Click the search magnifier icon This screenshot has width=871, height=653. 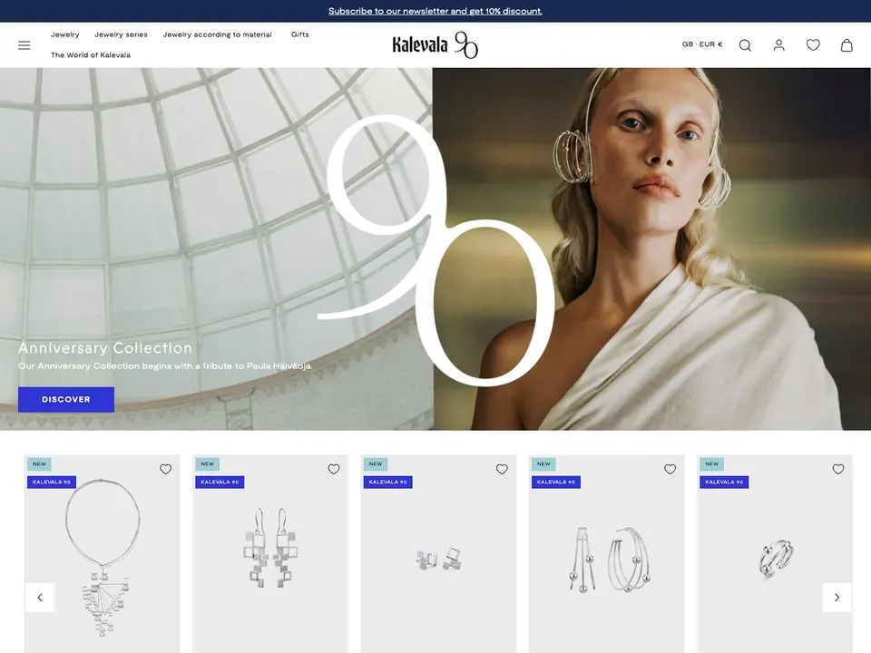[x=745, y=45]
